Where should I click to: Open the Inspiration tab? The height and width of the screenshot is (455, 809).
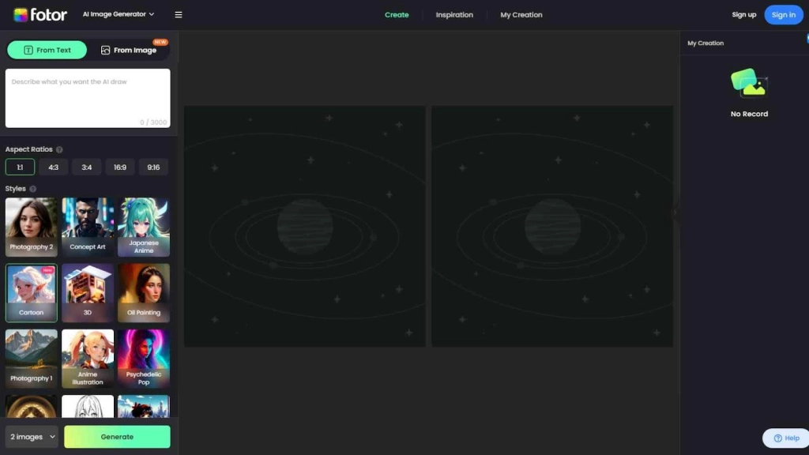click(454, 14)
